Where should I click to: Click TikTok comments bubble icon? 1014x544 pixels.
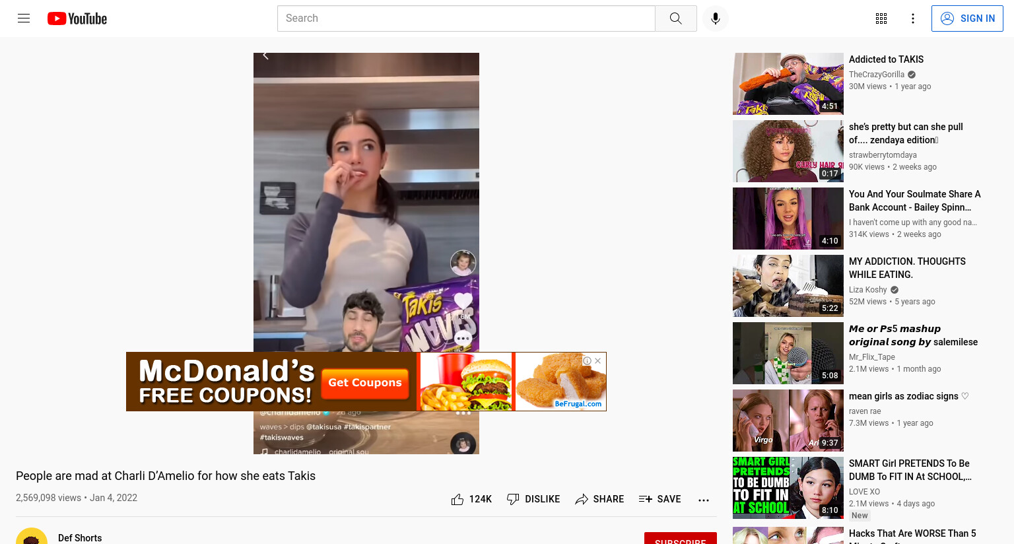[463, 339]
